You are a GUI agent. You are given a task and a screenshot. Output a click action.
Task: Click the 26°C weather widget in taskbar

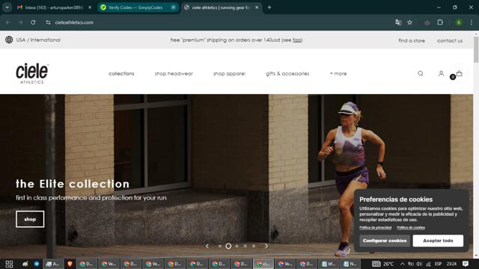point(383,264)
